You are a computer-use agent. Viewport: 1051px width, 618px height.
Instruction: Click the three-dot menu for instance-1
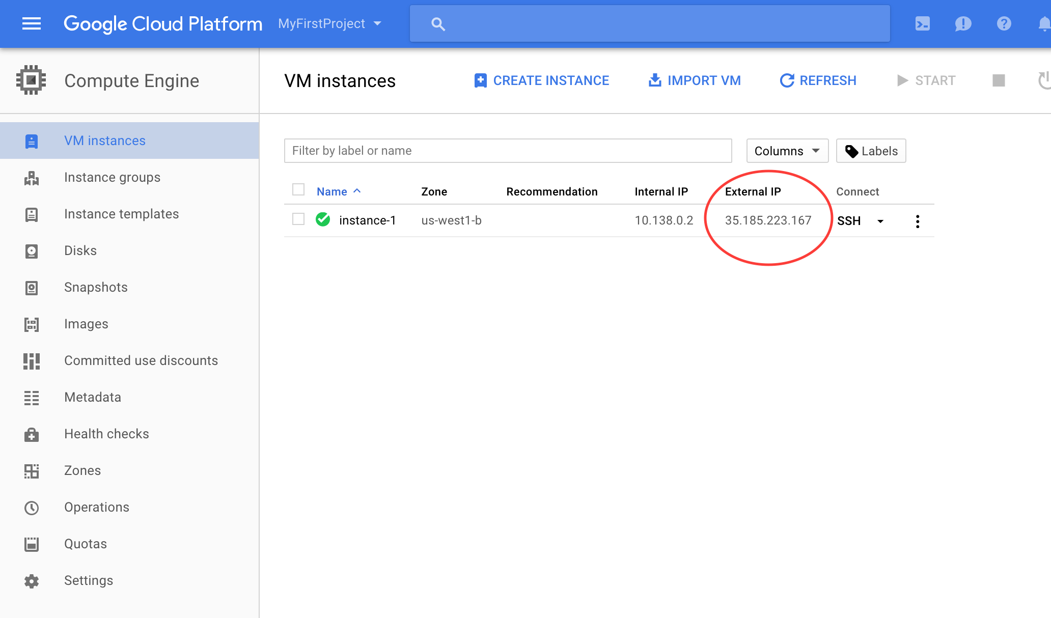tap(917, 221)
